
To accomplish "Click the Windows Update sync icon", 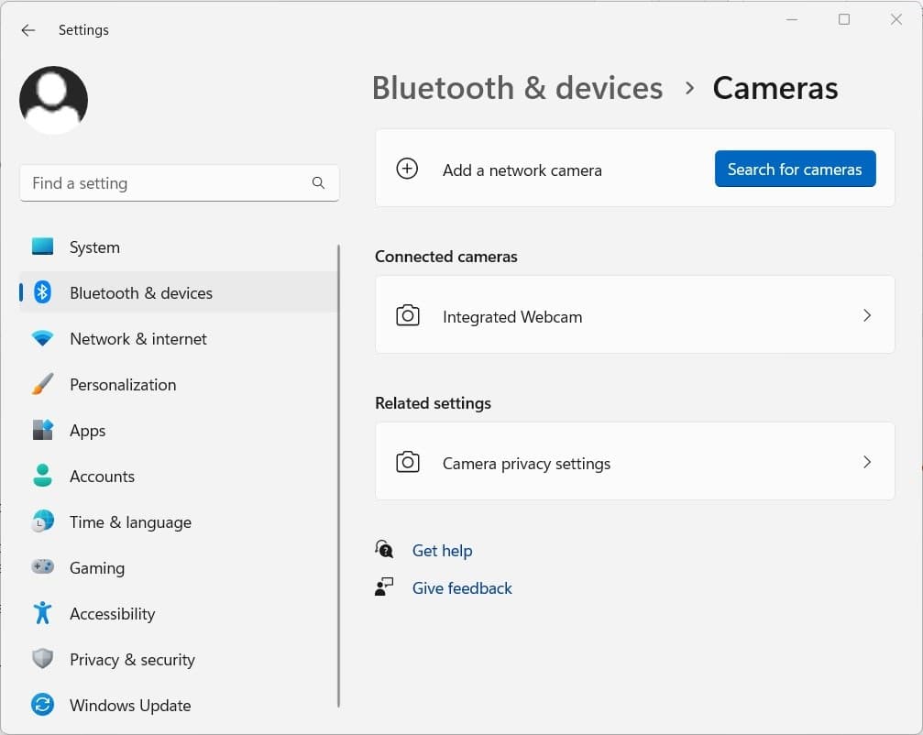I will pyautogui.click(x=42, y=705).
